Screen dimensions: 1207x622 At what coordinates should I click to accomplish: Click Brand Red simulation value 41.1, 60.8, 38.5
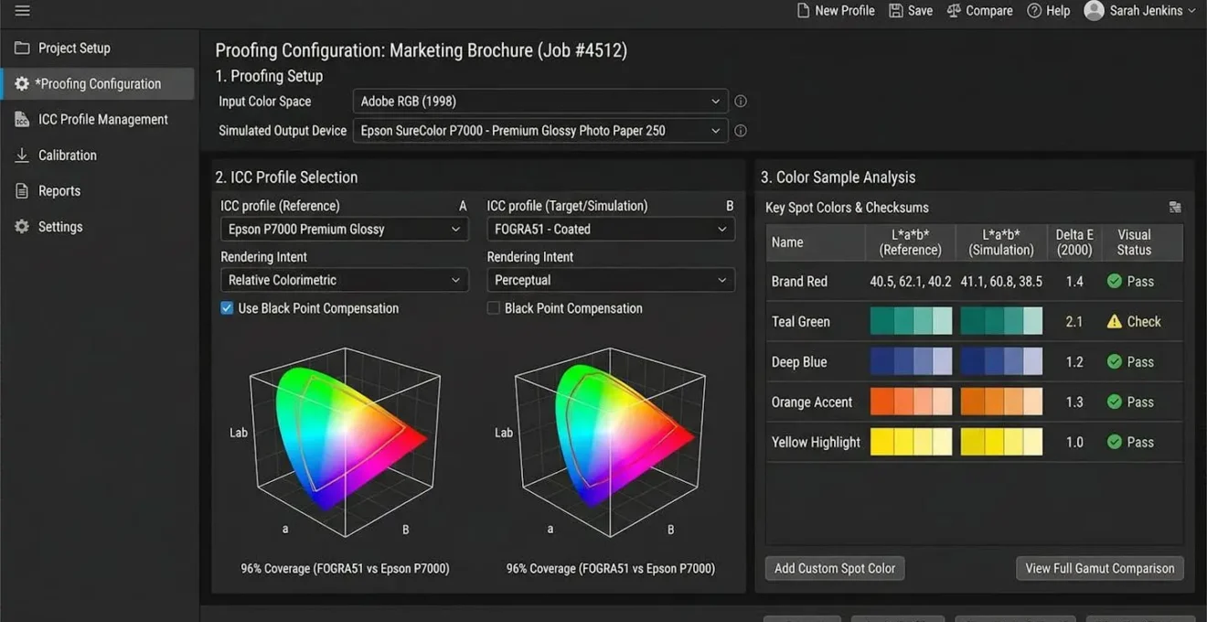click(x=1001, y=282)
